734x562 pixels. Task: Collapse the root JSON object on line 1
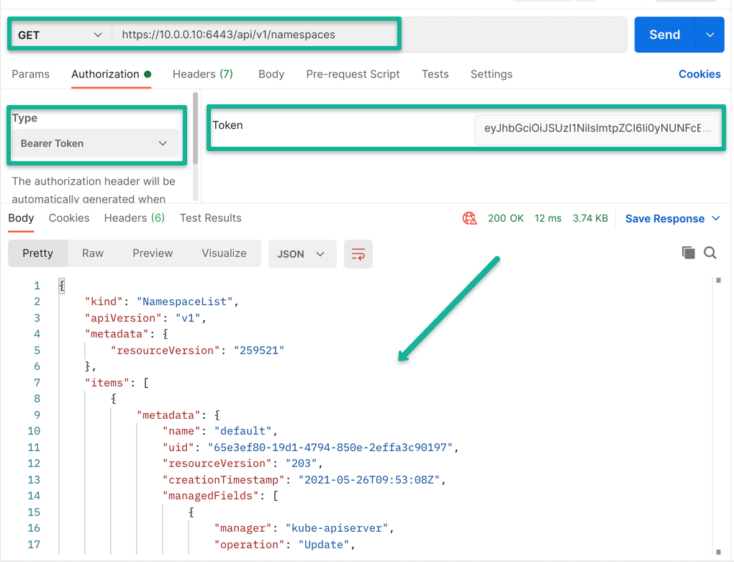(x=62, y=285)
